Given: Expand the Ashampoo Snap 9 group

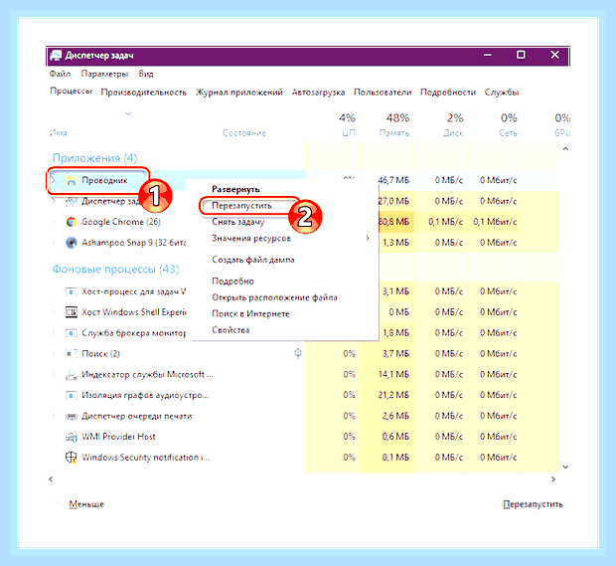Looking at the screenshot, I should click(x=54, y=243).
